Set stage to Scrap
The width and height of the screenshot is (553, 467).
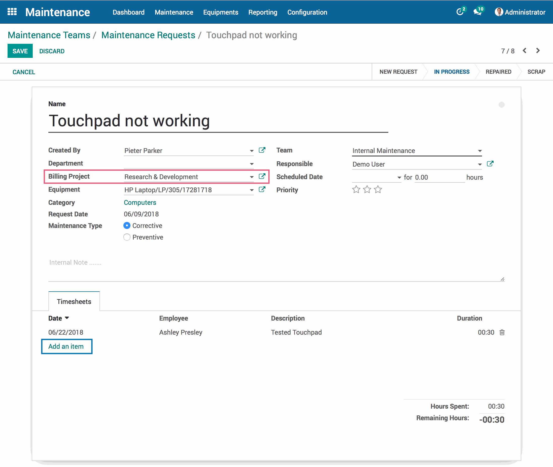[x=536, y=72]
